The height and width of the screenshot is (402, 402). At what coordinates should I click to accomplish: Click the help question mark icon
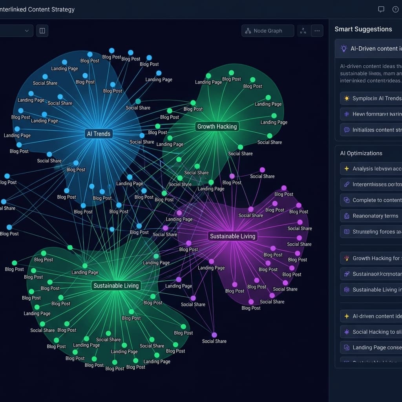395,9
